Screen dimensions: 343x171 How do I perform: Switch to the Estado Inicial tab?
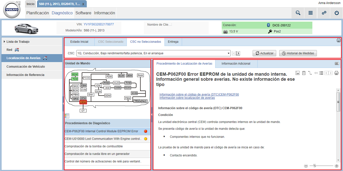(x=79, y=42)
